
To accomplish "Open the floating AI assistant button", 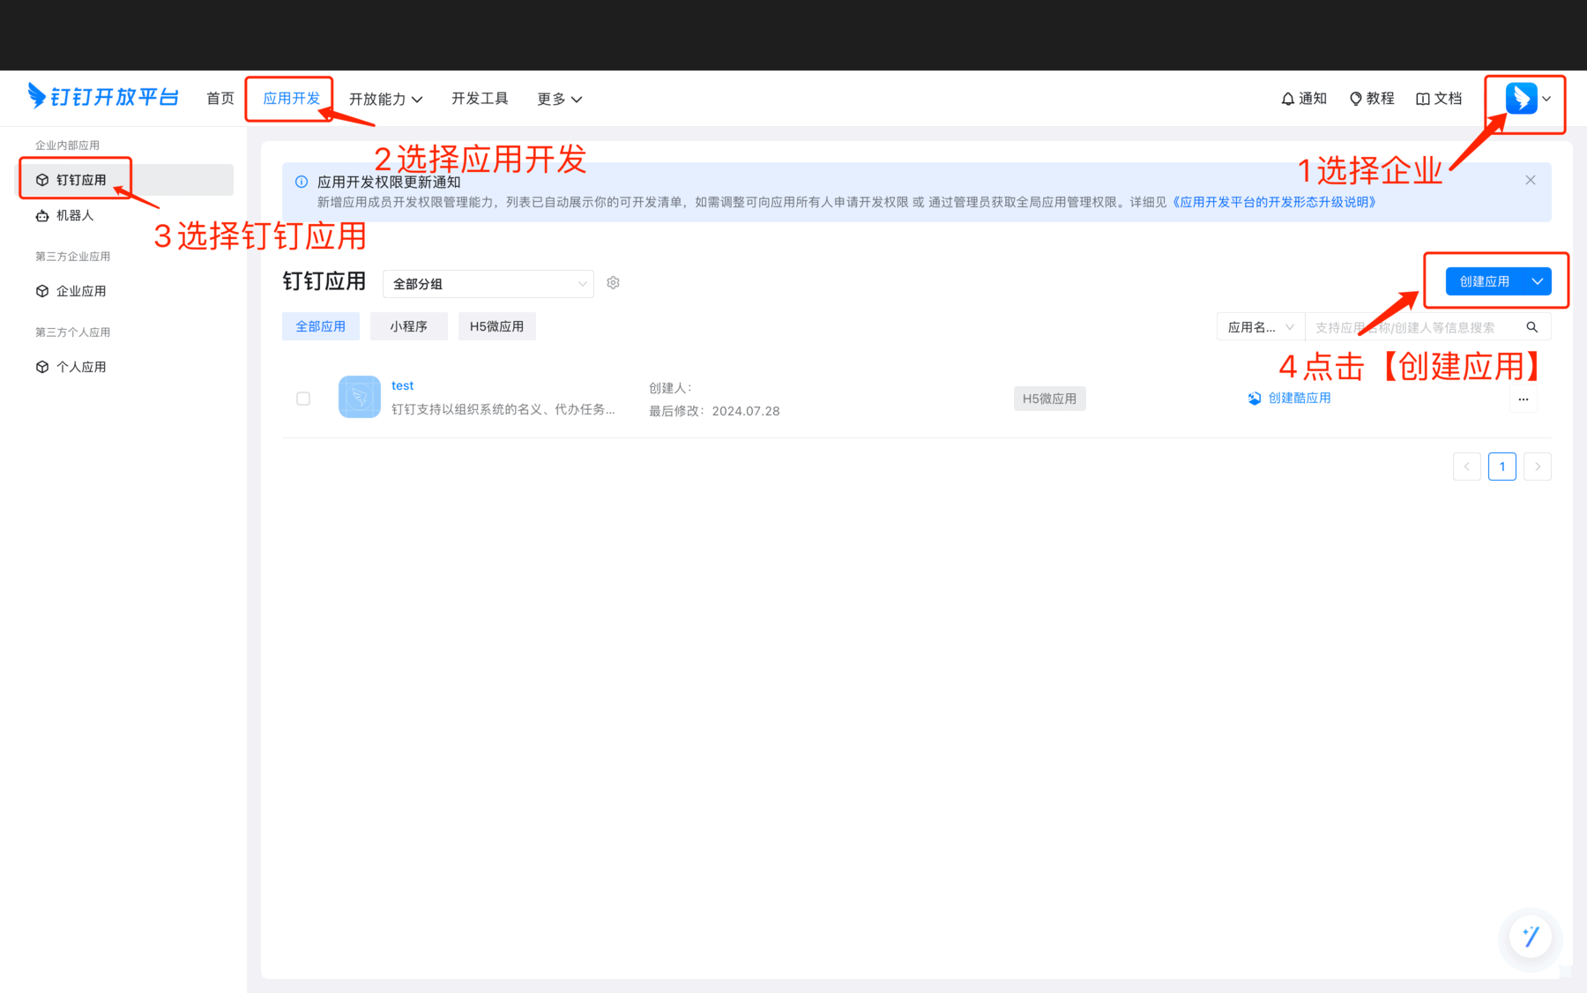I will [x=1531, y=937].
